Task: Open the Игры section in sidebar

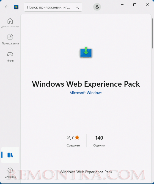Action: pos(10,57)
